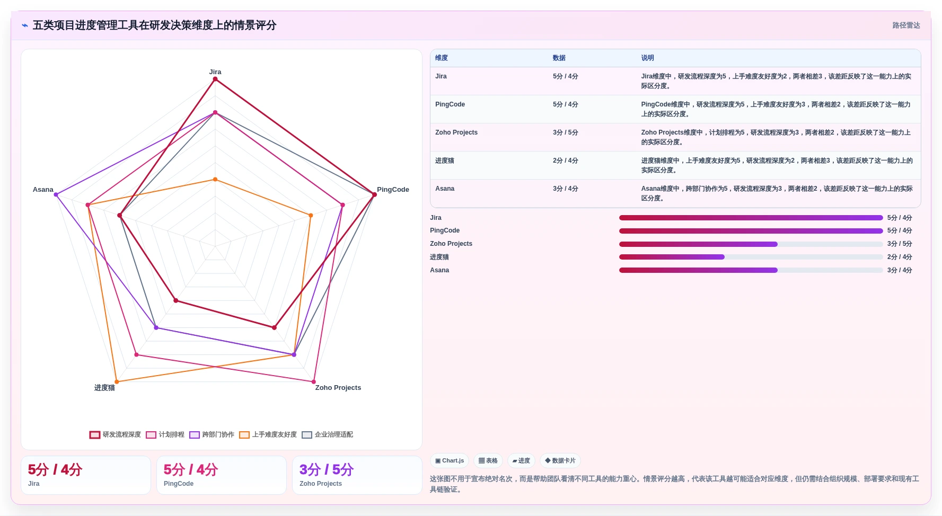Click the Jira description text in table
This screenshot has height=516, width=942.
point(777,81)
